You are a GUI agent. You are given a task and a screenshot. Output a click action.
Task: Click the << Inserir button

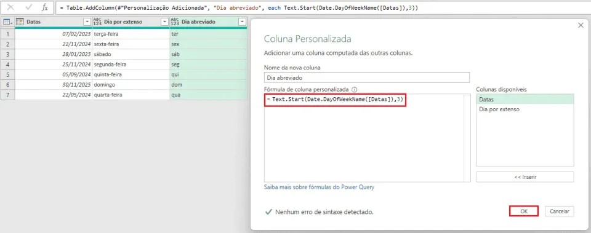525,177
